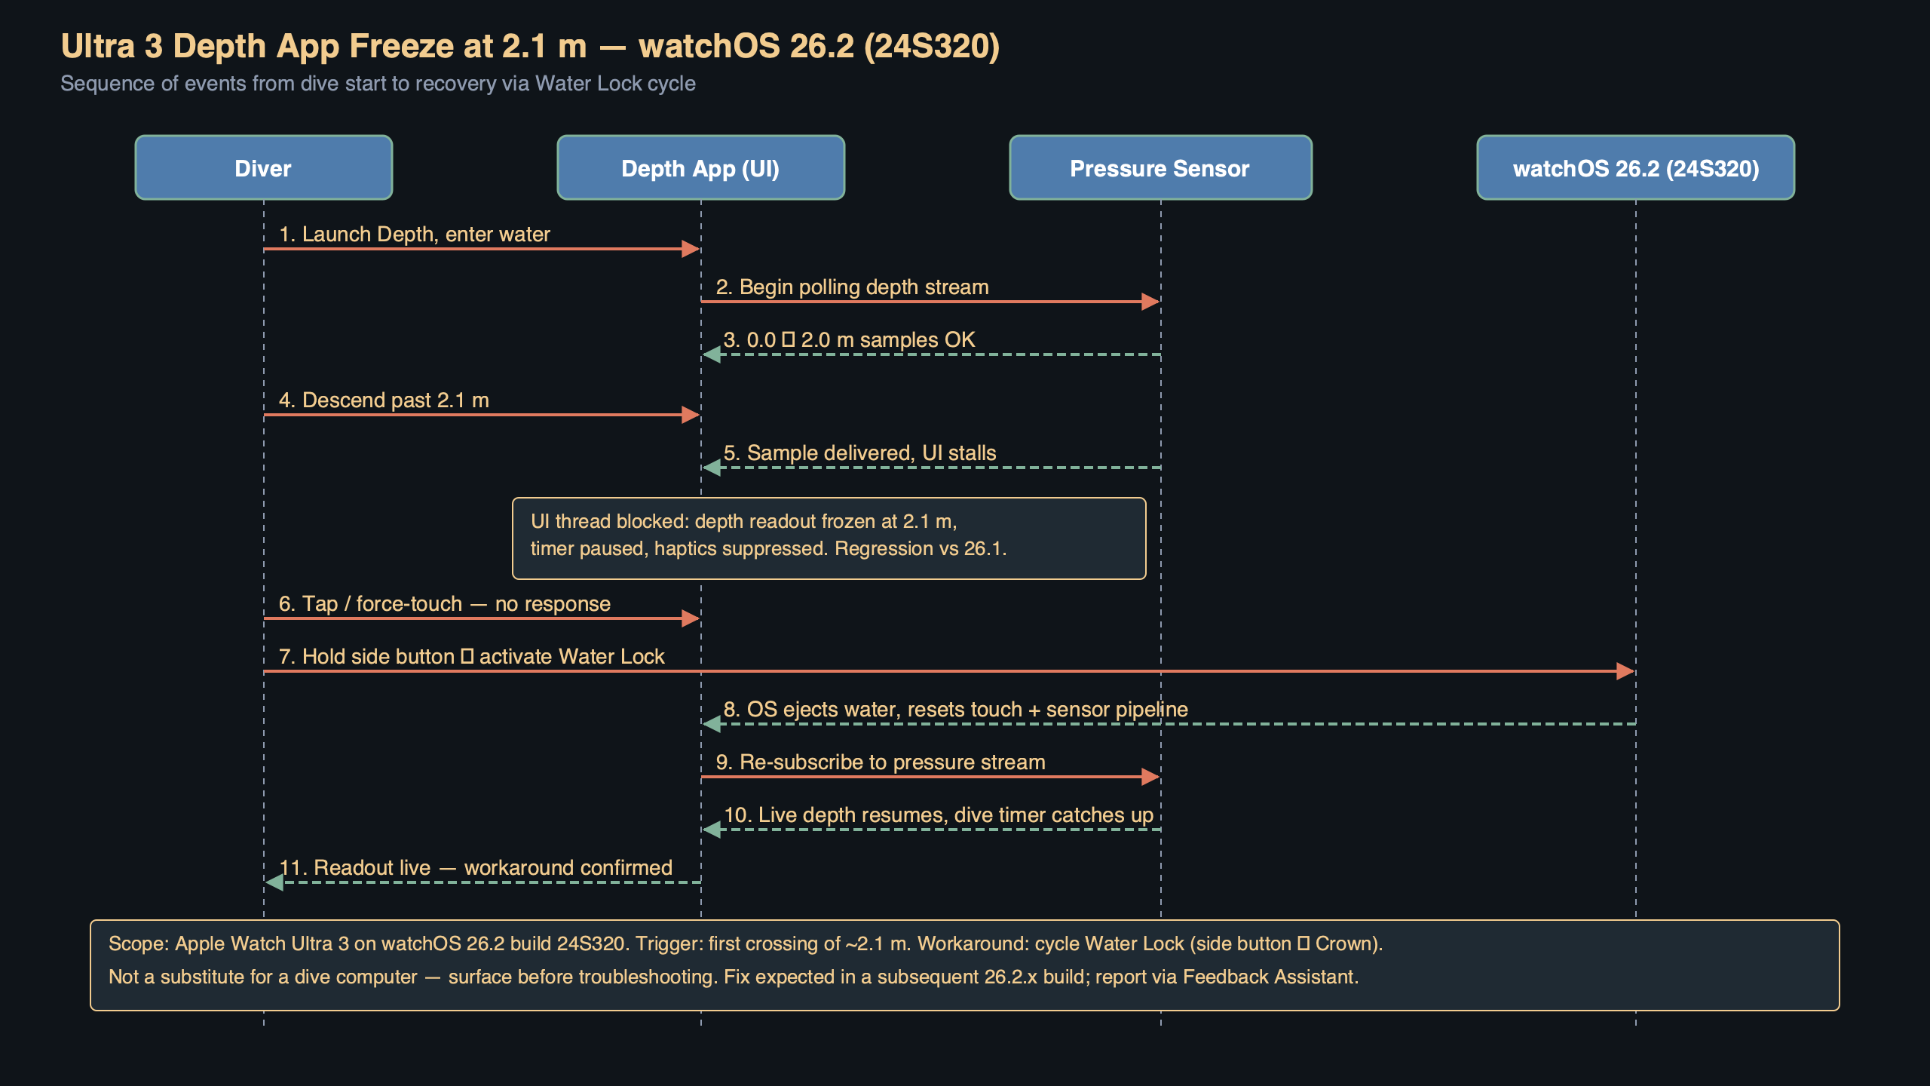Click '5. Sample delivered, UI stalls' label
1930x1086 pixels.
pyautogui.click(x=859, y=452)
